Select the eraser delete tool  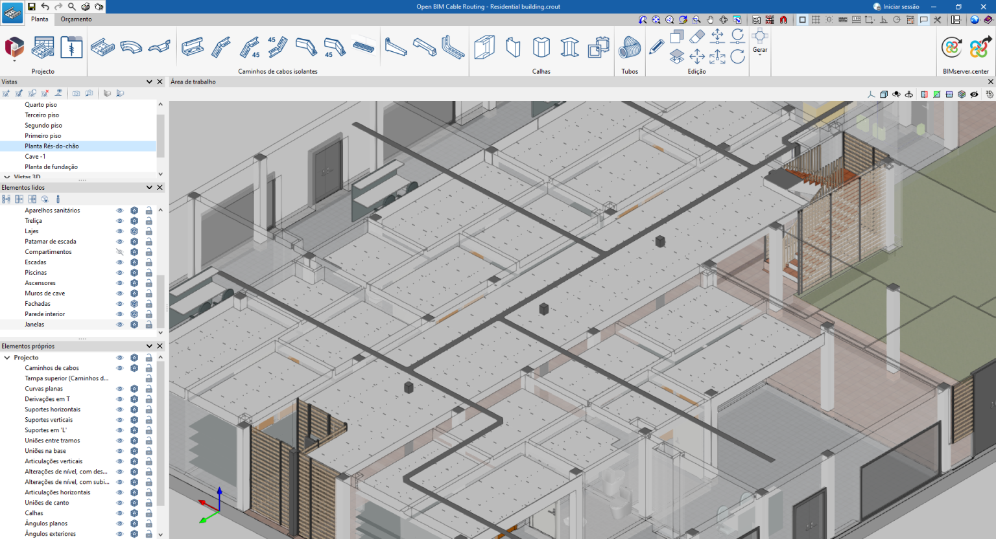(x=697, y=36)
